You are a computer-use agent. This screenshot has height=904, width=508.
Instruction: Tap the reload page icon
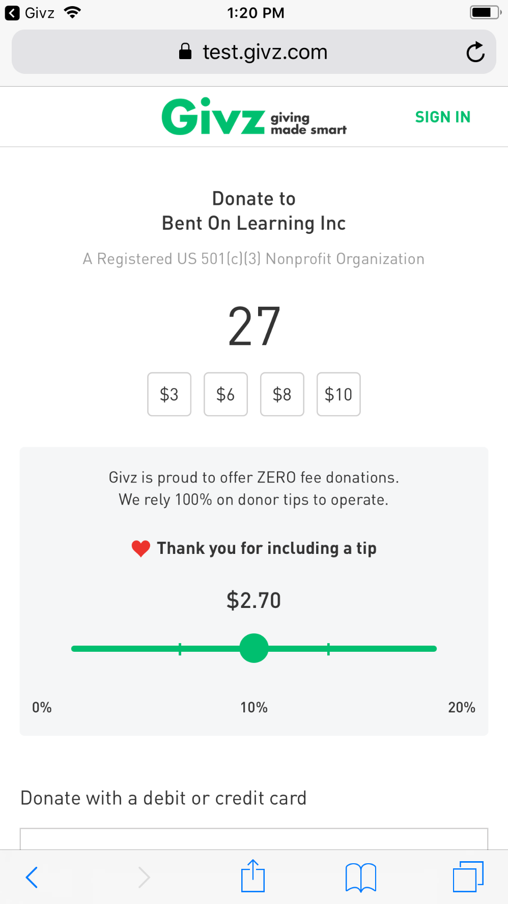475,52
